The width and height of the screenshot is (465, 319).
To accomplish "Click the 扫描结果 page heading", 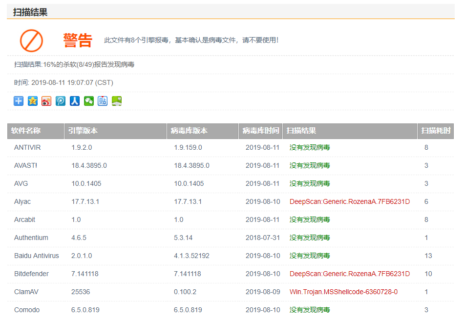I will (x=30, y=12).
